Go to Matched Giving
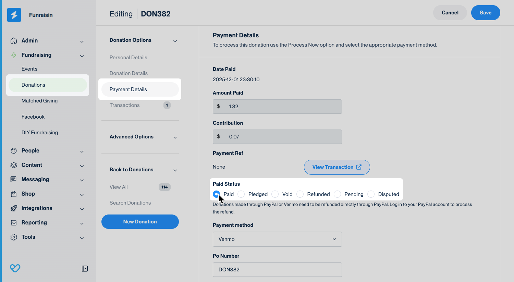 (x=39, y=101)
